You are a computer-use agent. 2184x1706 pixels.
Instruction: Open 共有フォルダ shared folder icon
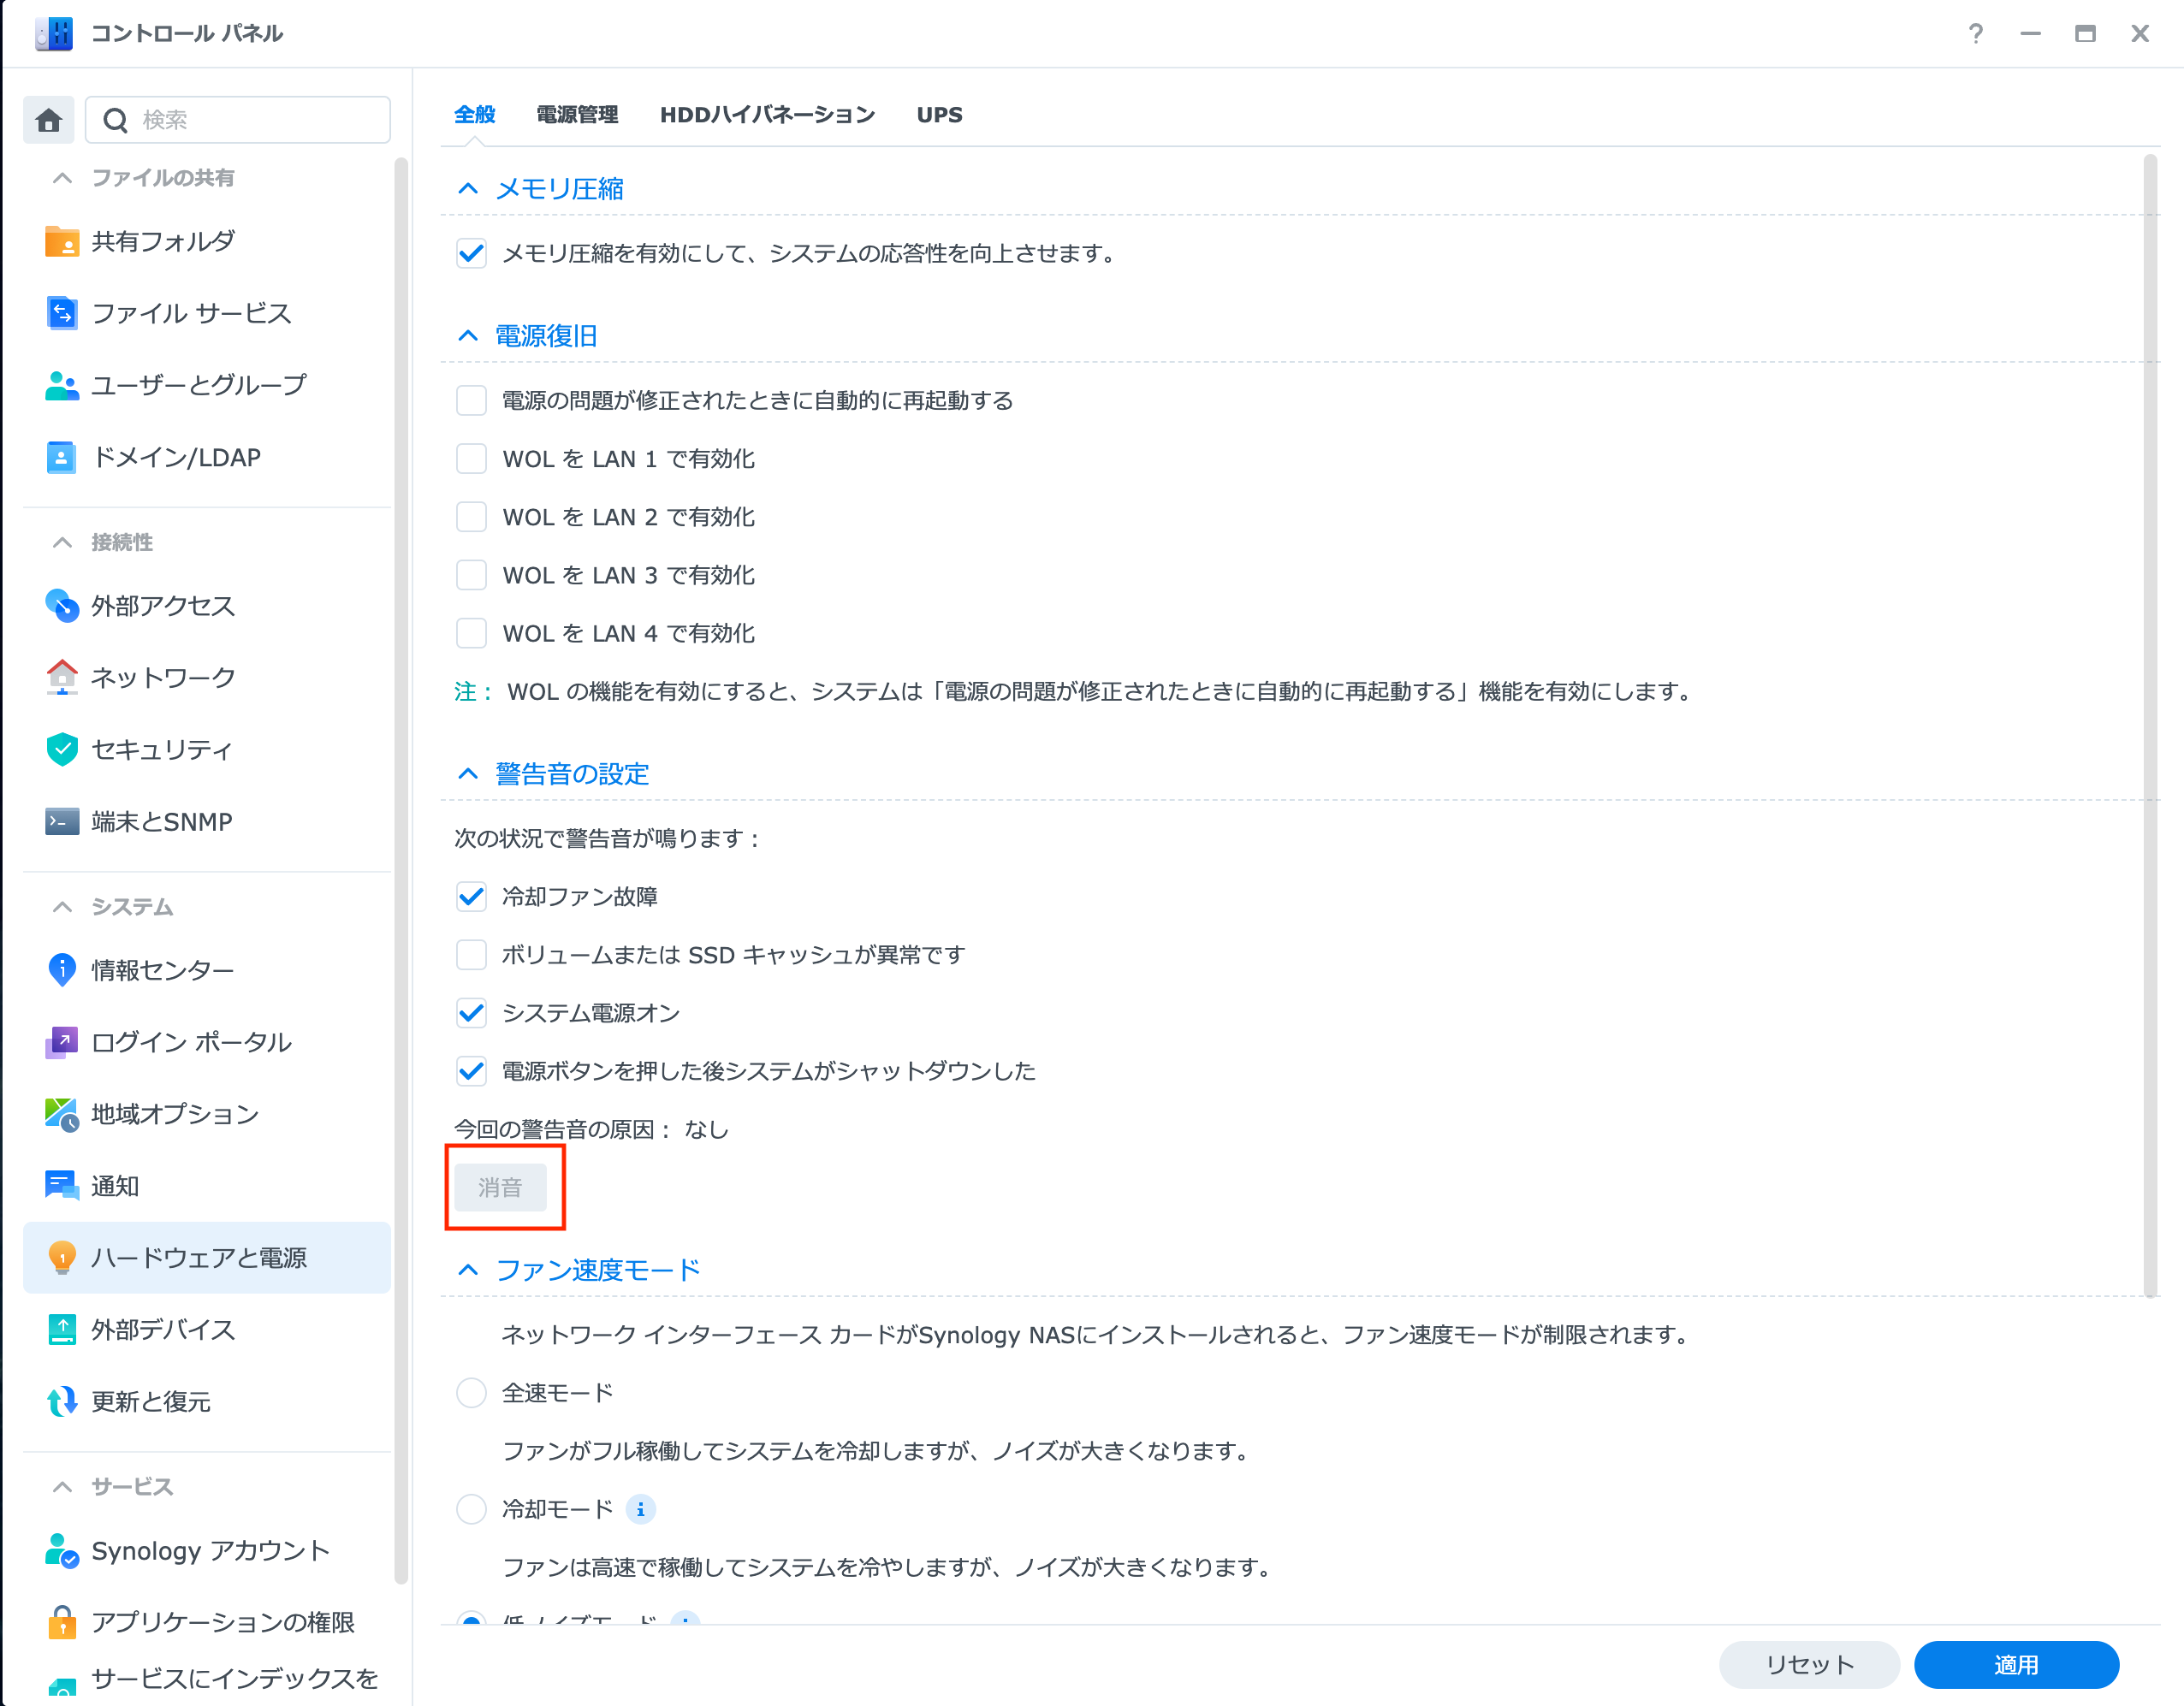(x=62, y=242)
